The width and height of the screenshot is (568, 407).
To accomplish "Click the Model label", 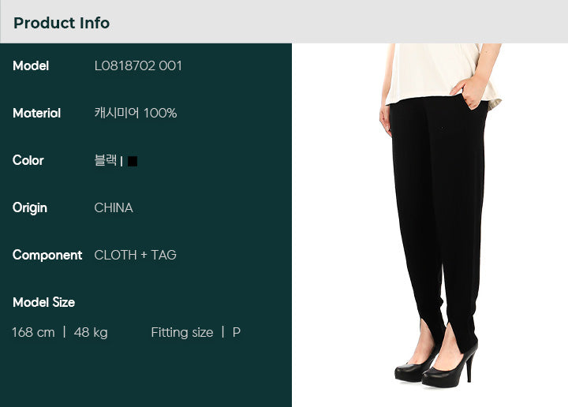I will (x=31, y=66).
